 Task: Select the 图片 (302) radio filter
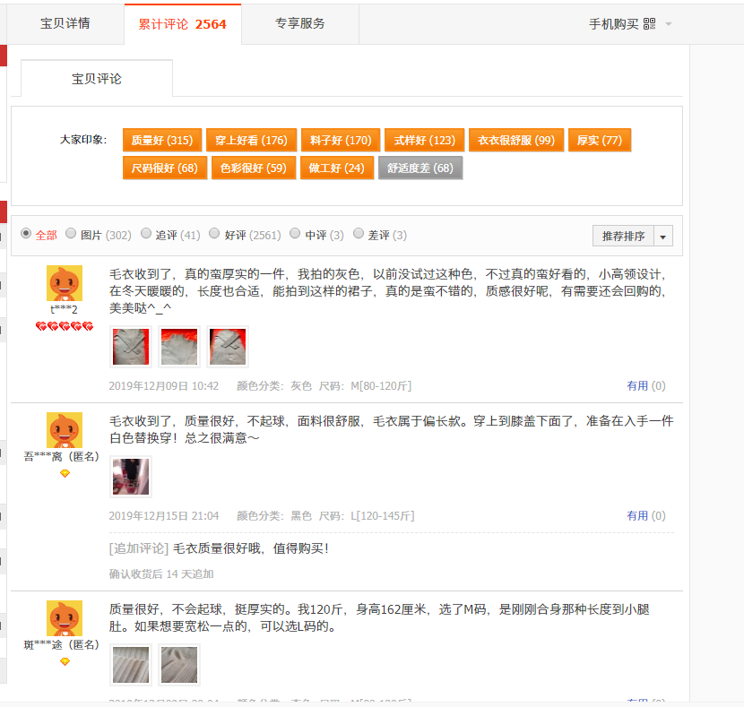coord(71,234)
